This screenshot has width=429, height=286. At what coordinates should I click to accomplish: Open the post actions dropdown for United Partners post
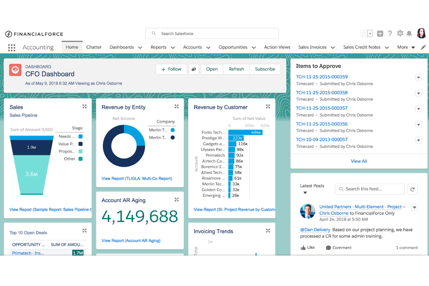click(x=415, y=207)
